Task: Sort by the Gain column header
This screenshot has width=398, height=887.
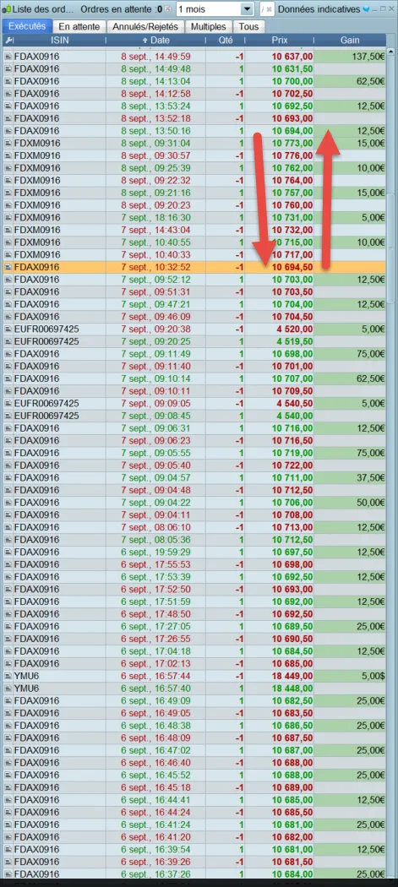Action: click(351, 41)
